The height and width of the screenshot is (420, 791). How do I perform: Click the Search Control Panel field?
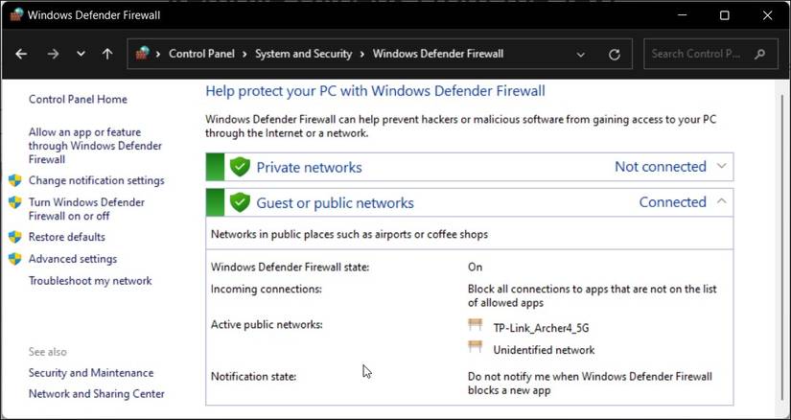[698, 54]
